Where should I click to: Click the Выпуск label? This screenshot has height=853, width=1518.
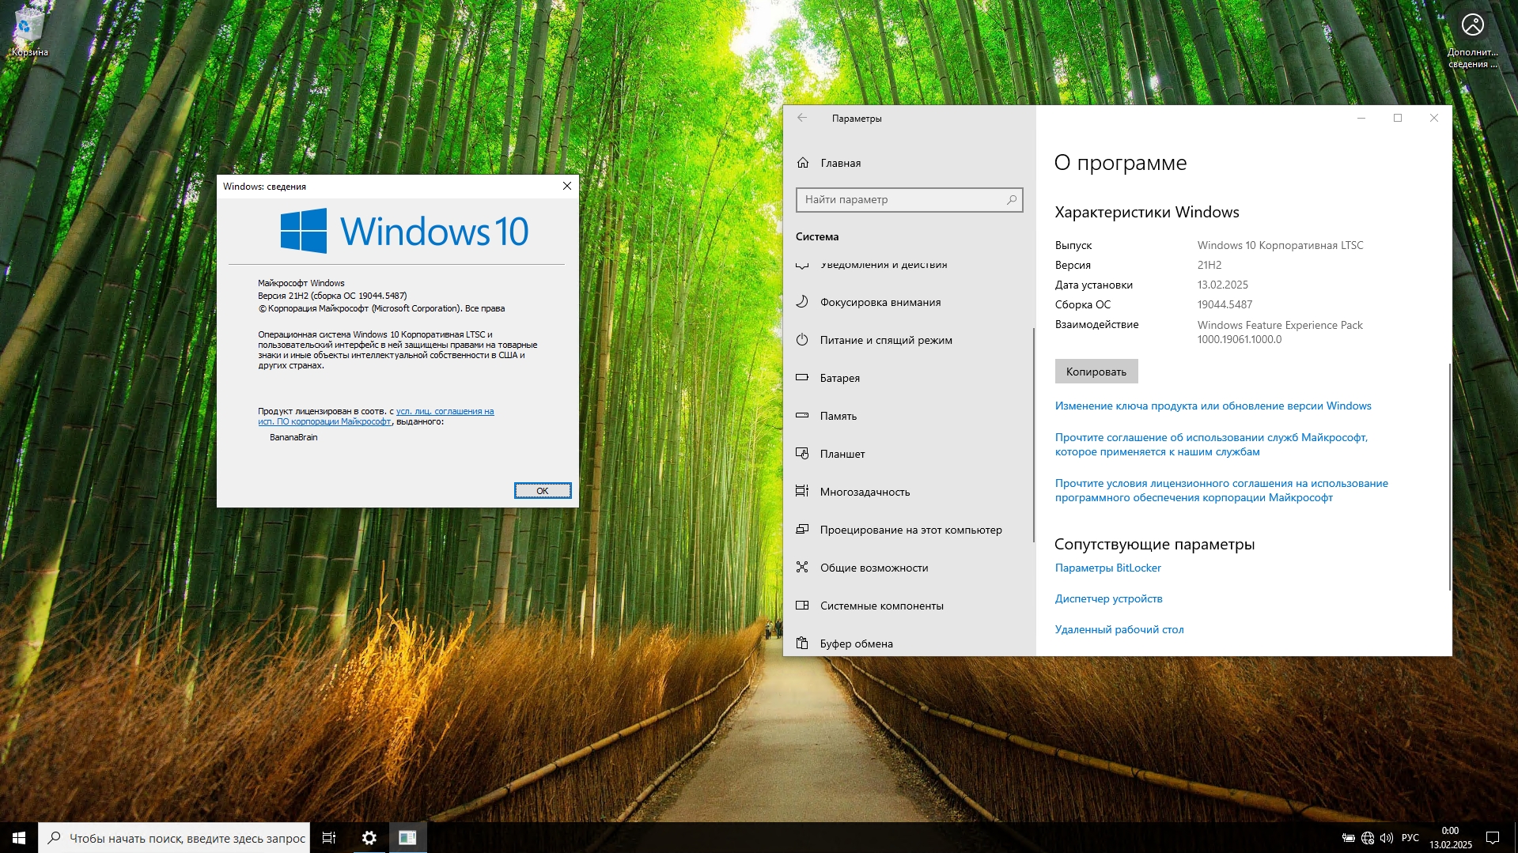point(1073,245)
